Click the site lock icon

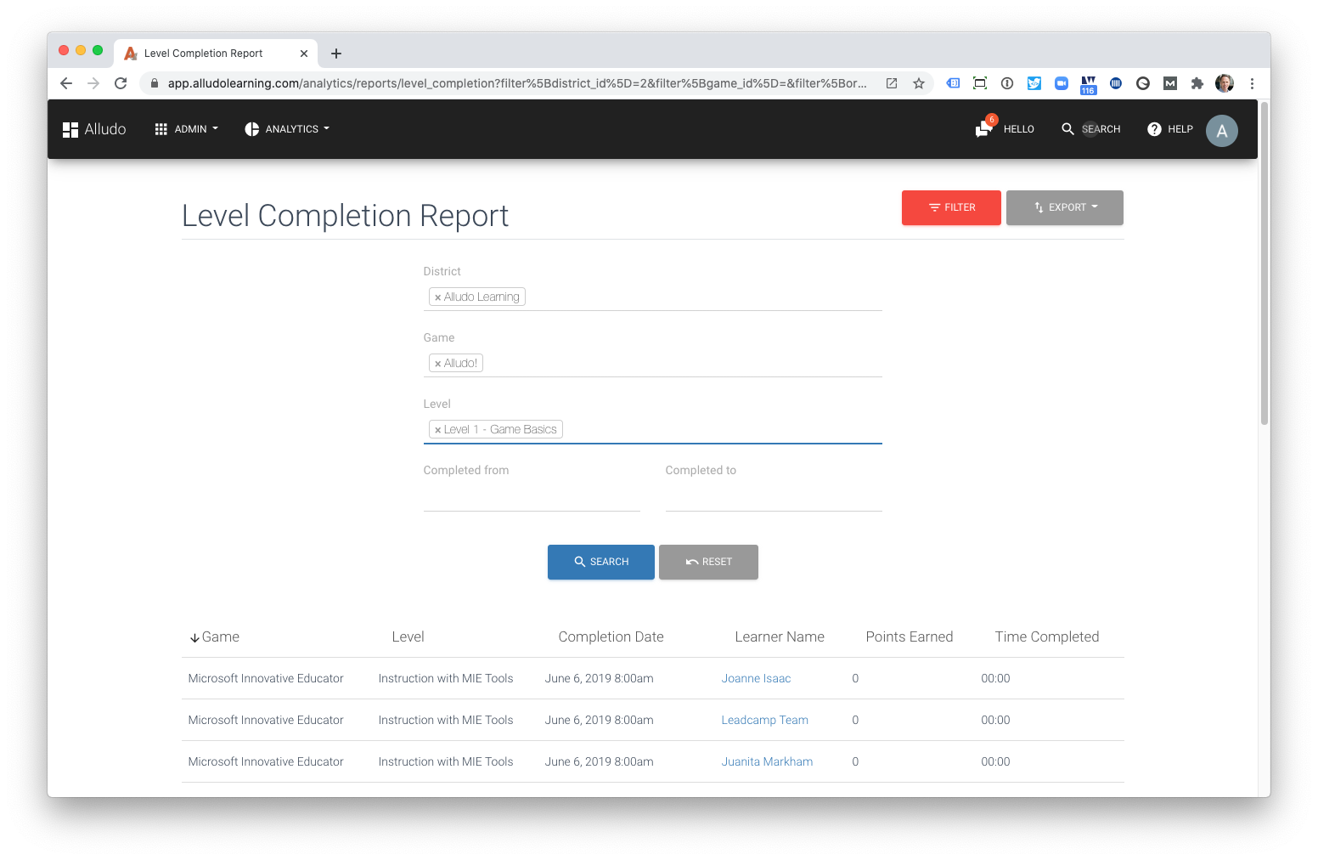tap(154, 83)
